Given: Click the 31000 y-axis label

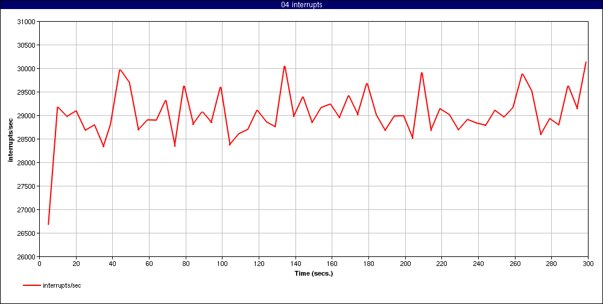Looking at the screenshot, I should (27, 22).
